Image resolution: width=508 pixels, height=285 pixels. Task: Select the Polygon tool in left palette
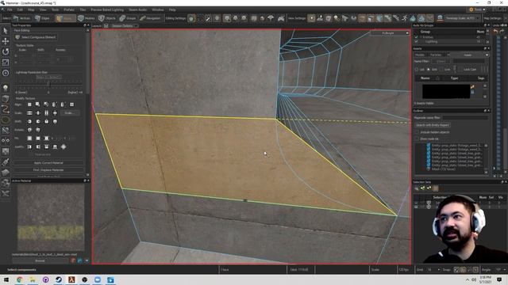coord(6,120)
